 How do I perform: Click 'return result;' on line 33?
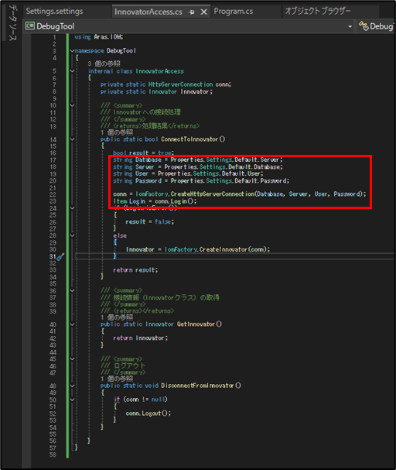(135, 270)
